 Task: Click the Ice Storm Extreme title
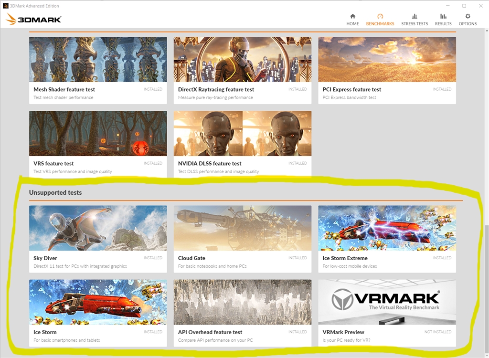[345, 258]
